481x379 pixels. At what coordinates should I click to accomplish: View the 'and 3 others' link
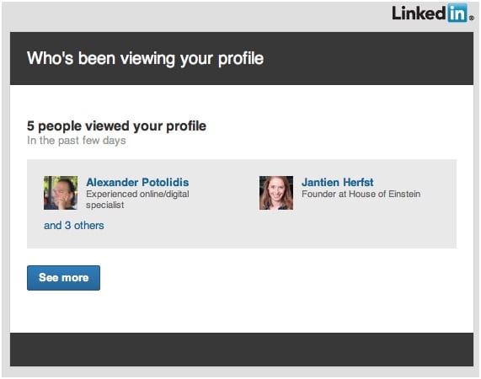[x=74, y=226]
